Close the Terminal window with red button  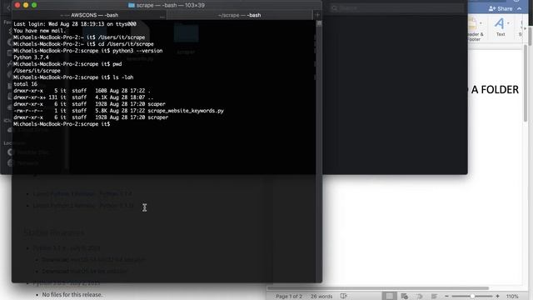(17, 5)
